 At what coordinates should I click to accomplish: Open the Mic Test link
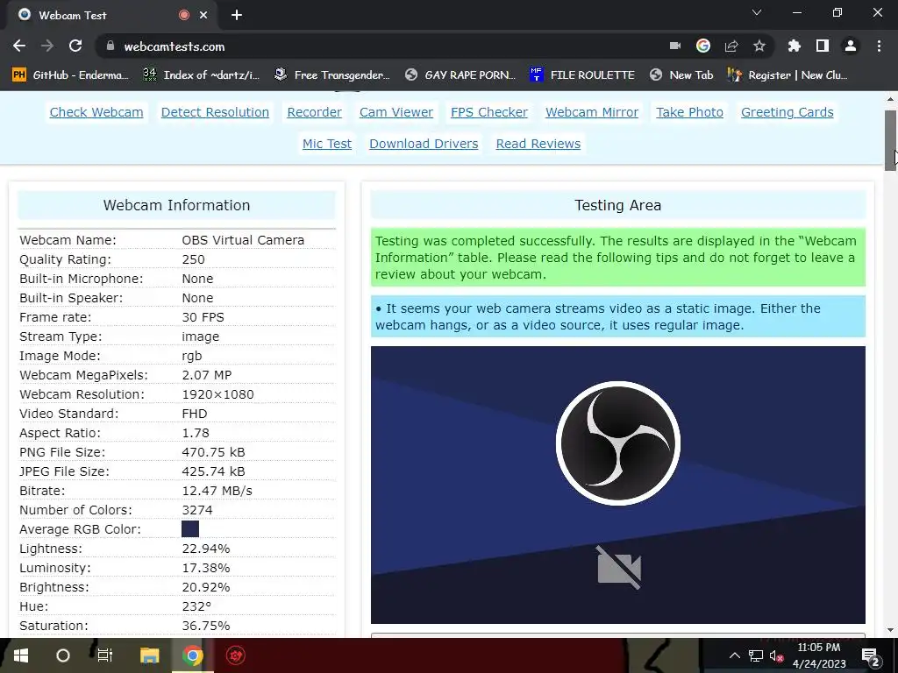[327, 144]
